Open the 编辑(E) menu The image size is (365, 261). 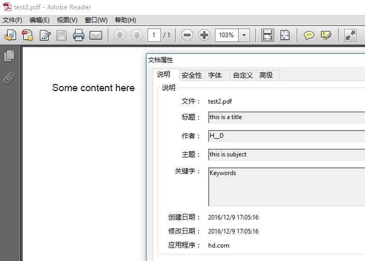tap(39, 20)
